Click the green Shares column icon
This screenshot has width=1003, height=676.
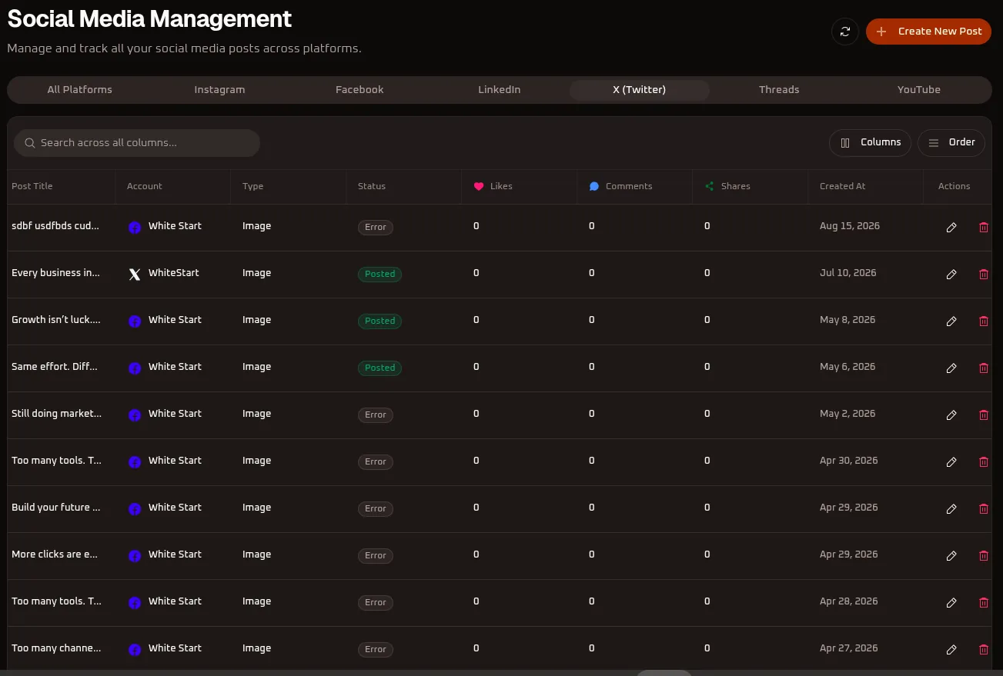coord(710,186)
